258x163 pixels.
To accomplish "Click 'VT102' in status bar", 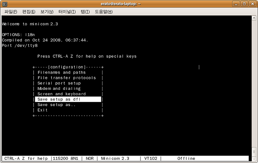I will point(150,158).
